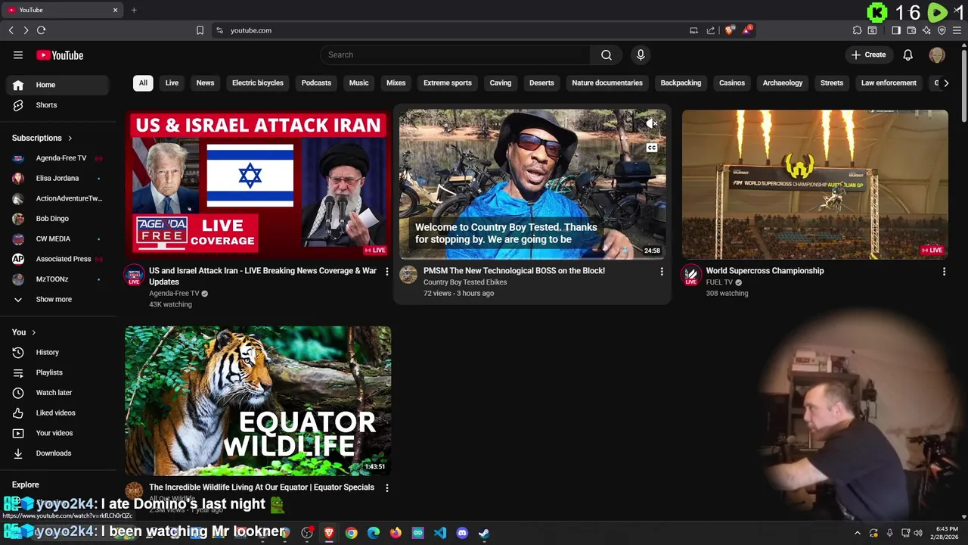The image size is (968, 545).
Task: Open new tab with plus icon
Action: point(134,10)
